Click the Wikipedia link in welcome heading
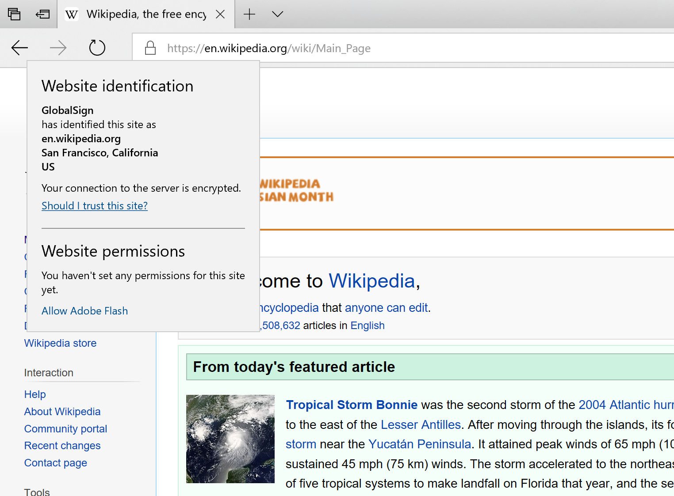This screenshot has width=674, height=496. 372,281
